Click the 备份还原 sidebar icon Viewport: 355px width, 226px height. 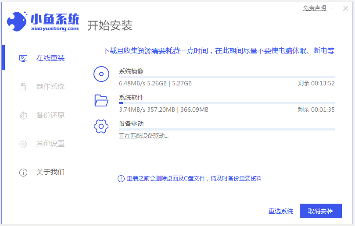click(x=23, y=115)
